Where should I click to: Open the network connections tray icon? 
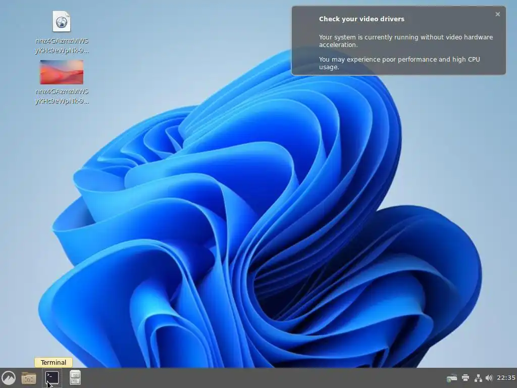point(478,378)
